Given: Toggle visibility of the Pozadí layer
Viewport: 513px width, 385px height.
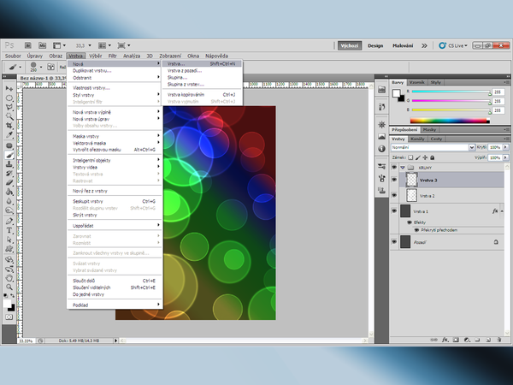Looking at the screenshot, I should (x=393, y=243).
